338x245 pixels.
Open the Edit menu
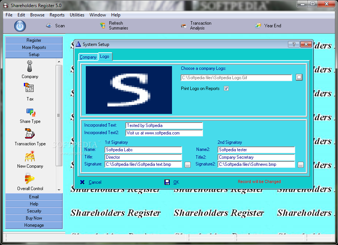pos(21,15)
